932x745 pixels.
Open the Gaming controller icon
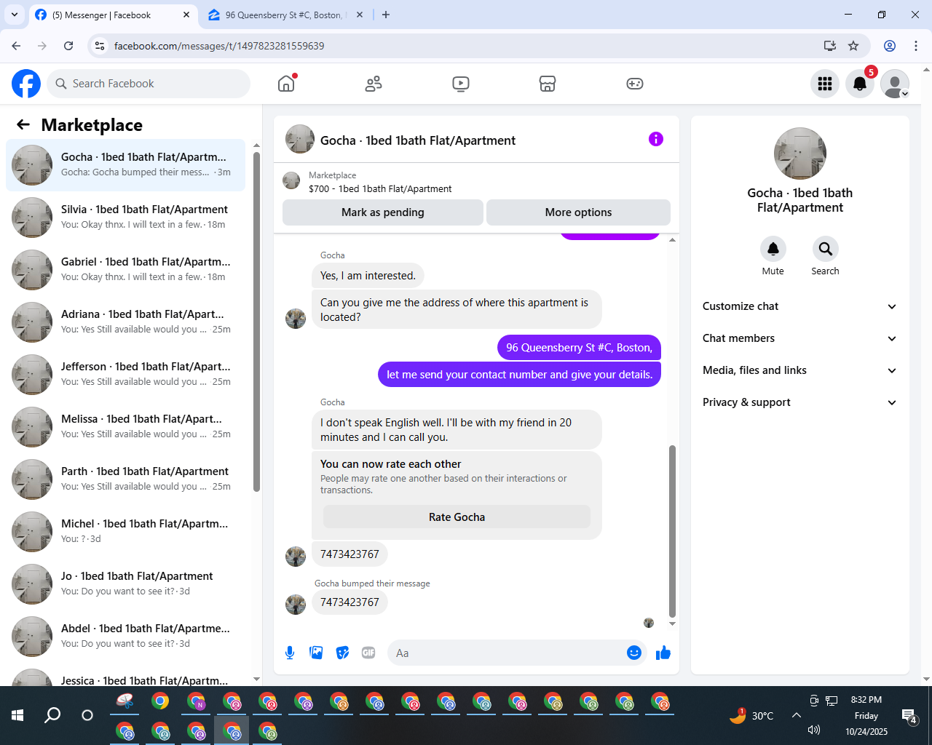(635, 84)
